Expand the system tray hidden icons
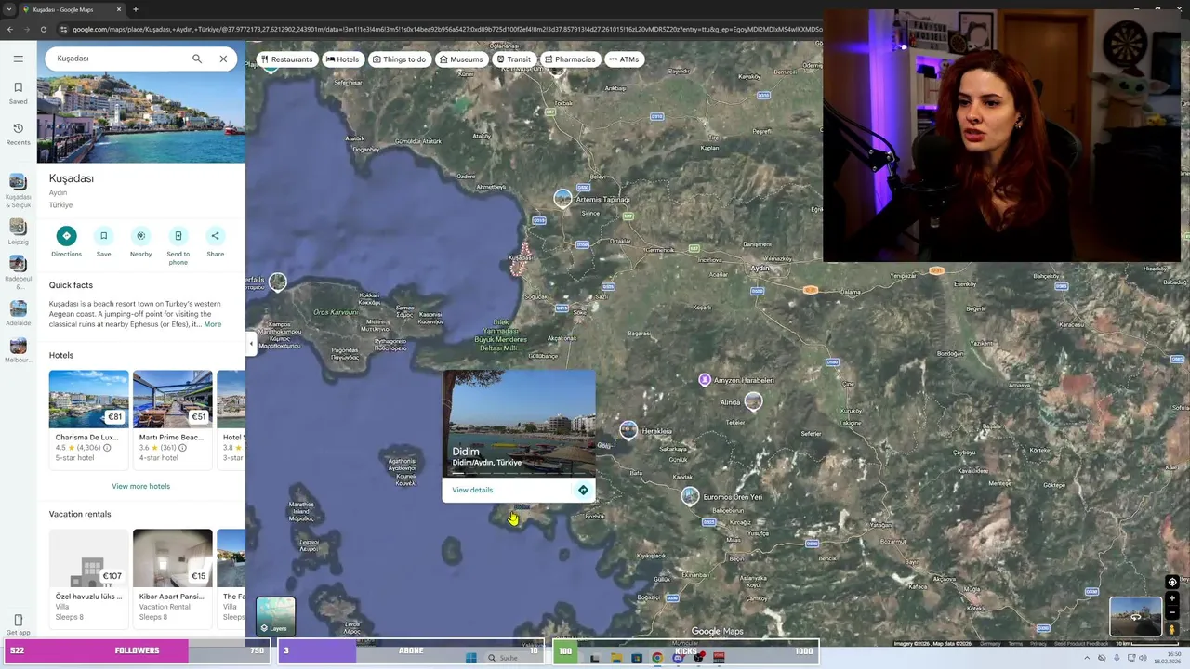This screenshot has width=1190, height=669. click(1087, 658)
